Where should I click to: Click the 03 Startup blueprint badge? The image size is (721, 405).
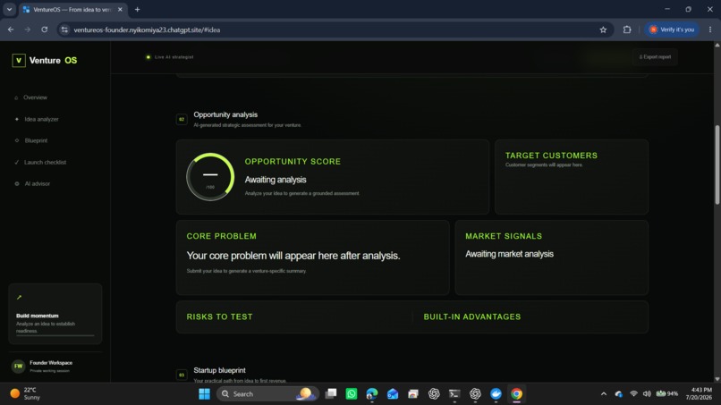click(182, 375)
